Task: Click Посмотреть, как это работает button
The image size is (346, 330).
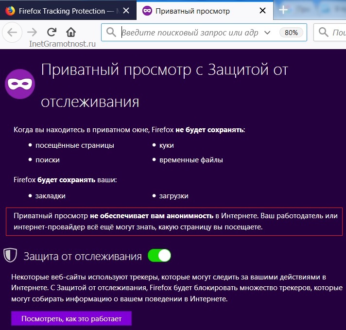Action: (71, 318)
